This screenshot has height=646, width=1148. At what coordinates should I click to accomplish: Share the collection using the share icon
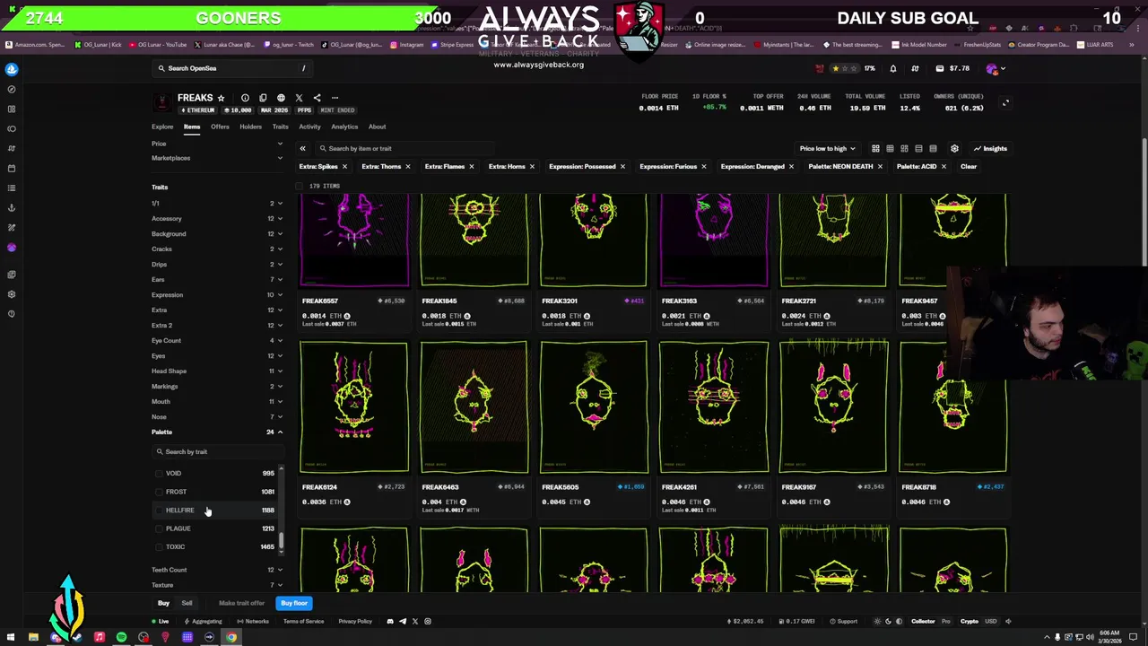pyautogui.click(x=317, y=98)
